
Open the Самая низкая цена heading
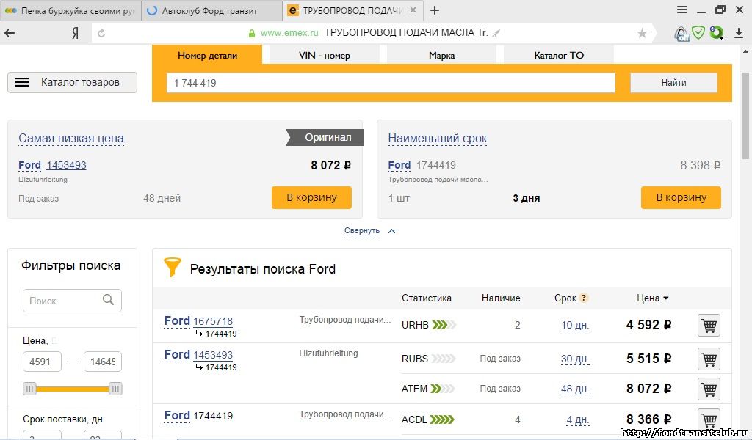click(x=71, y=139)
